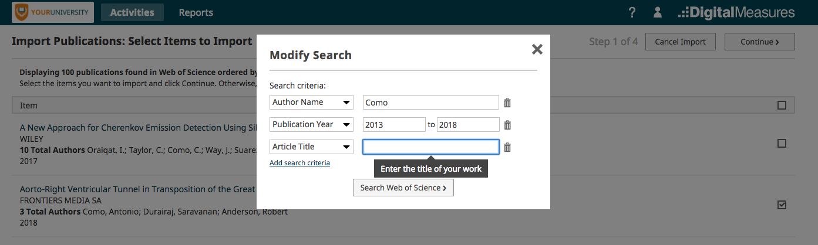The height and width of the screenshot is (245, 818).
Task: Focus the empty Article Title input field
Action: (431, 147)
